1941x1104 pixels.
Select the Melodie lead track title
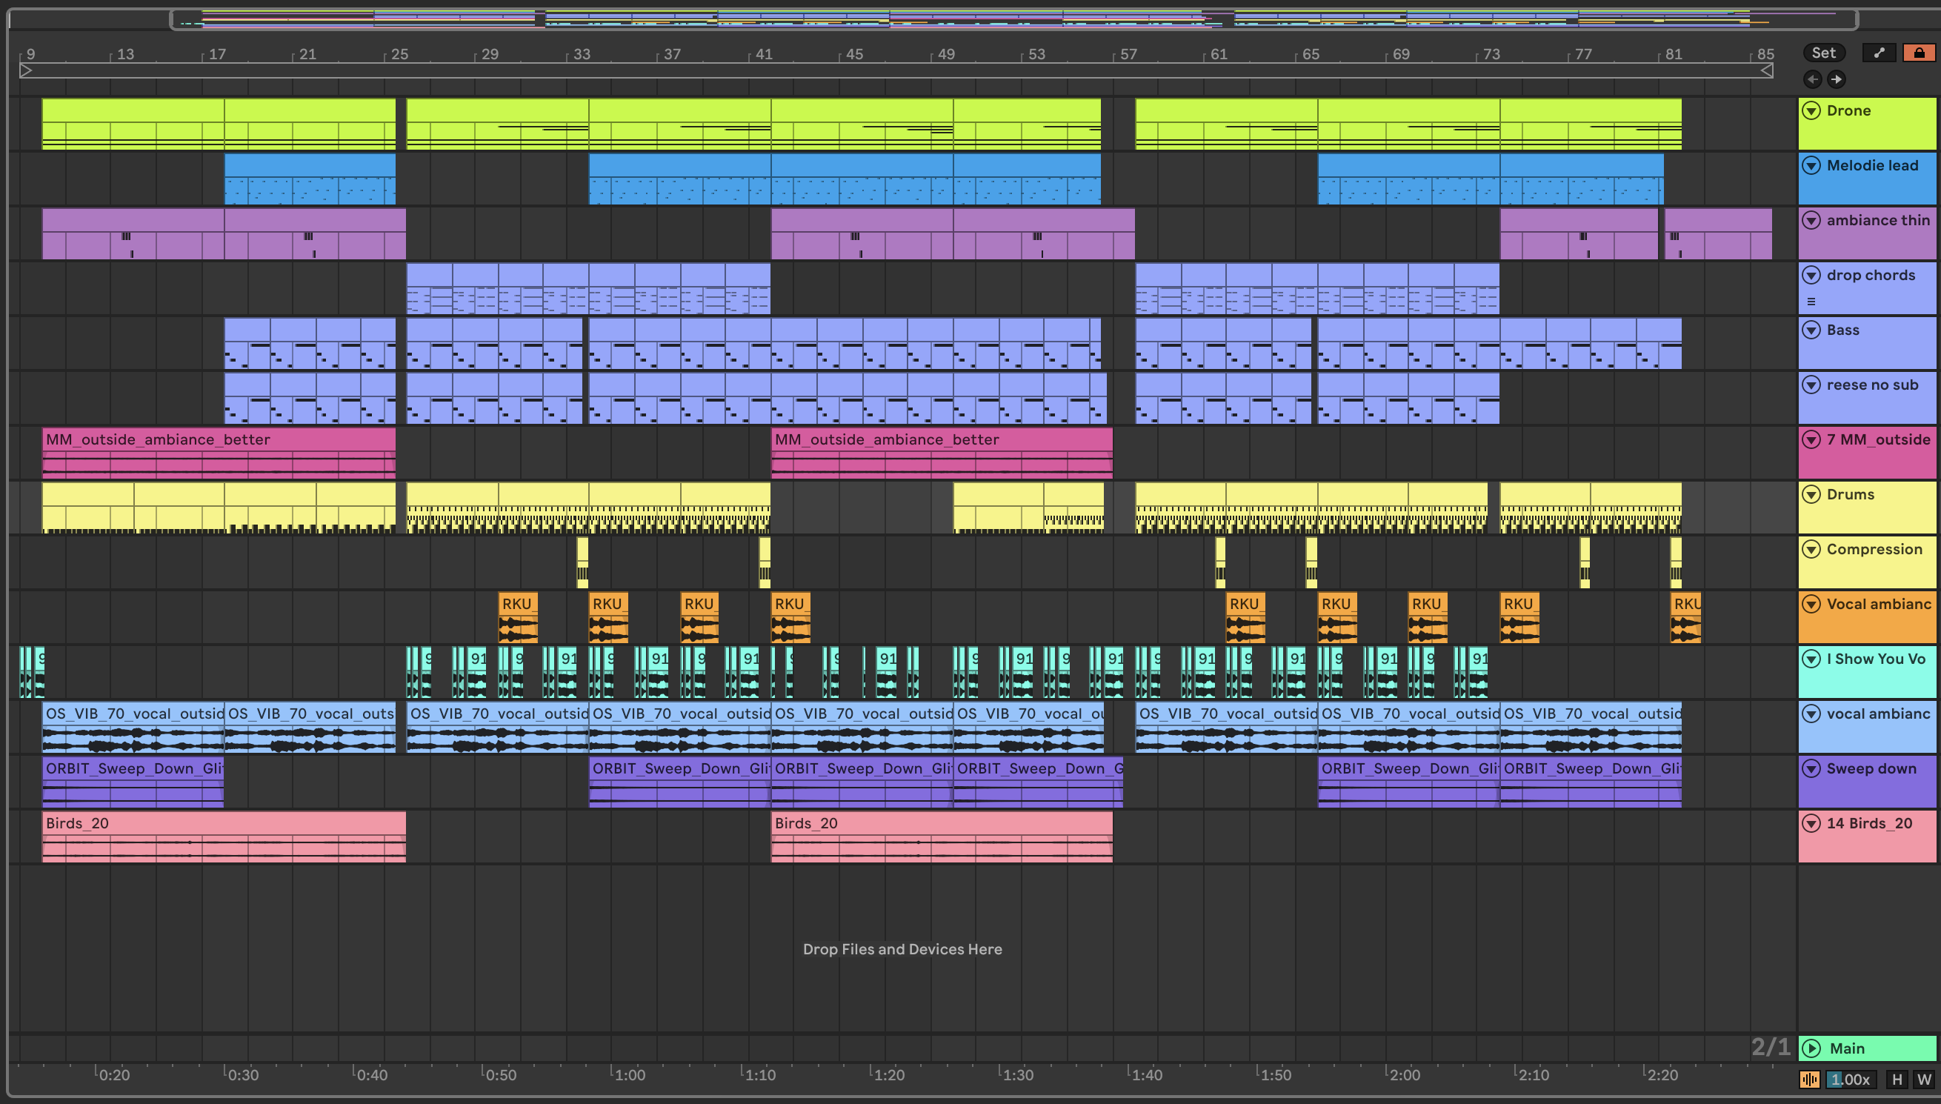pyautogui.click(x=1872, y=165)
